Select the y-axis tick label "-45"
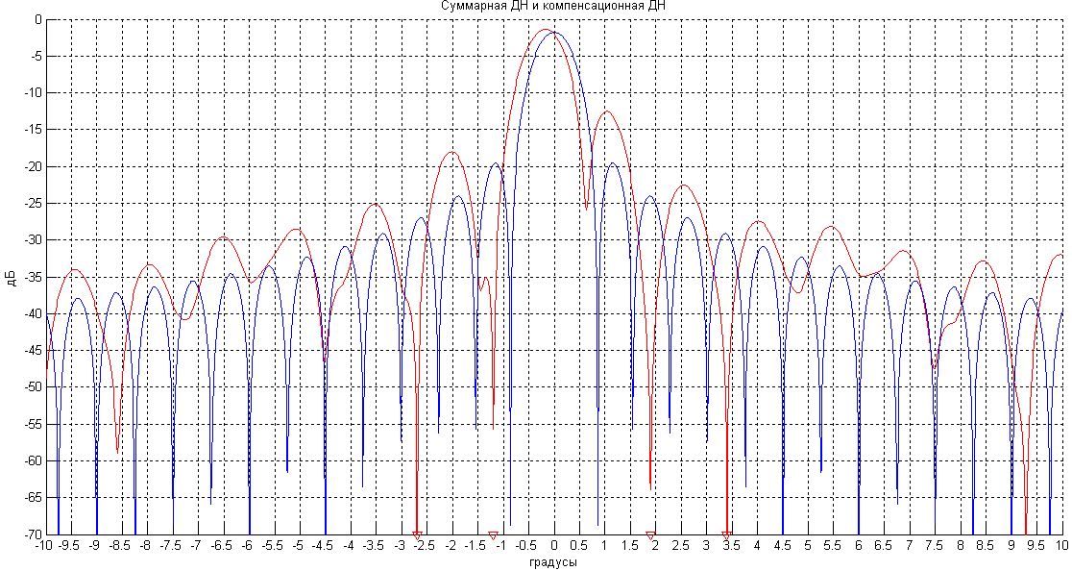 tap(34, 351)
